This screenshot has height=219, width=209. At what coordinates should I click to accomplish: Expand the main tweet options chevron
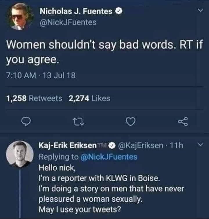tap(199, 11)
